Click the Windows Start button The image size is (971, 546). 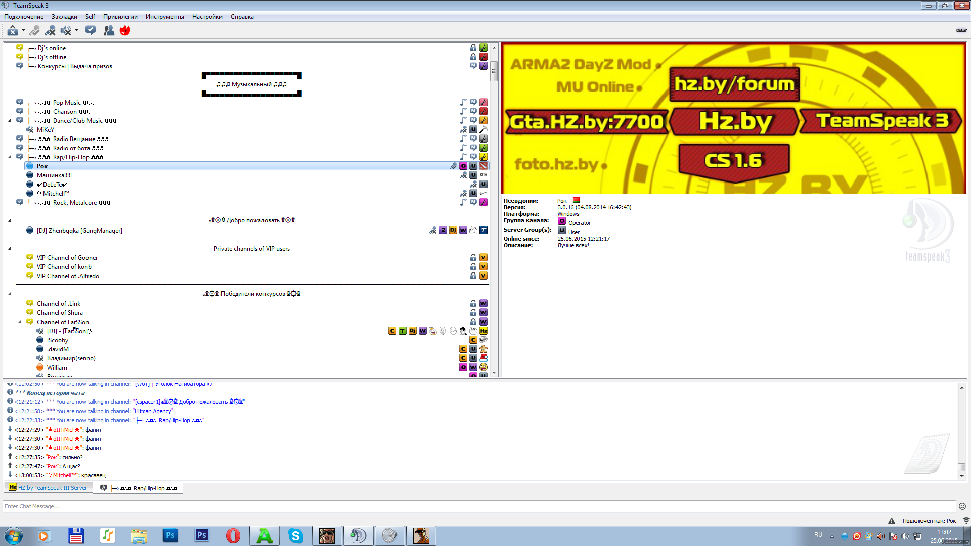[14, 536]
